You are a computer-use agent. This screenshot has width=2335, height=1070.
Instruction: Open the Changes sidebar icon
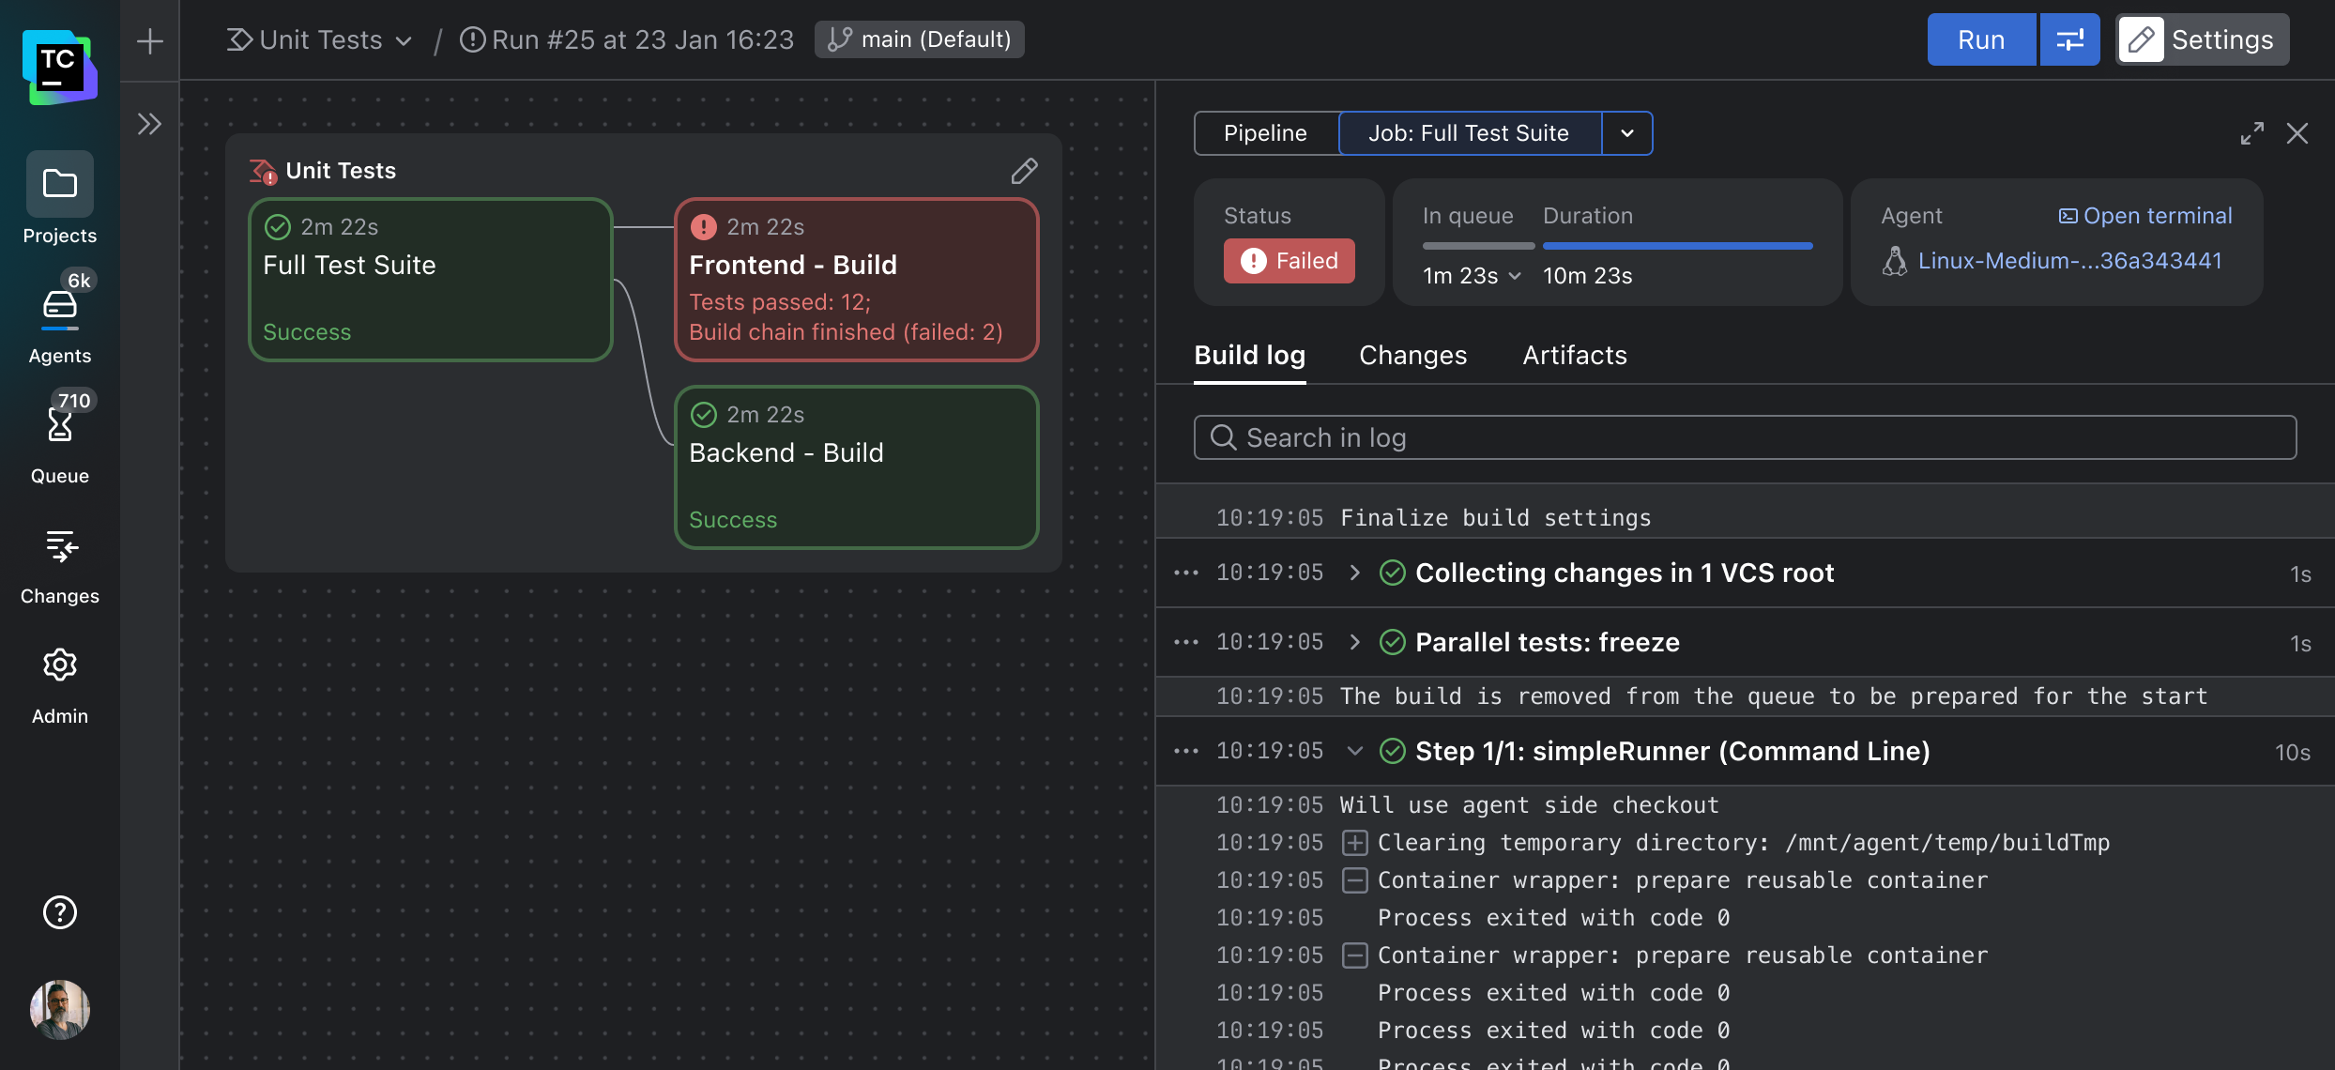[60, 546]
